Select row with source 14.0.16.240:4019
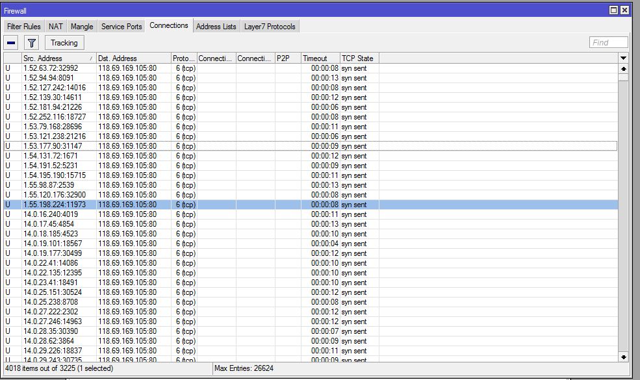Viewport: 640px width, 380px height. point(311,214)
